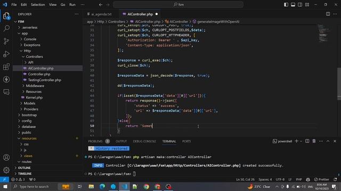This screenshot has height=191, width=341.
Task: Change encoding via UTF-8 status item
Action: [280, 179]
